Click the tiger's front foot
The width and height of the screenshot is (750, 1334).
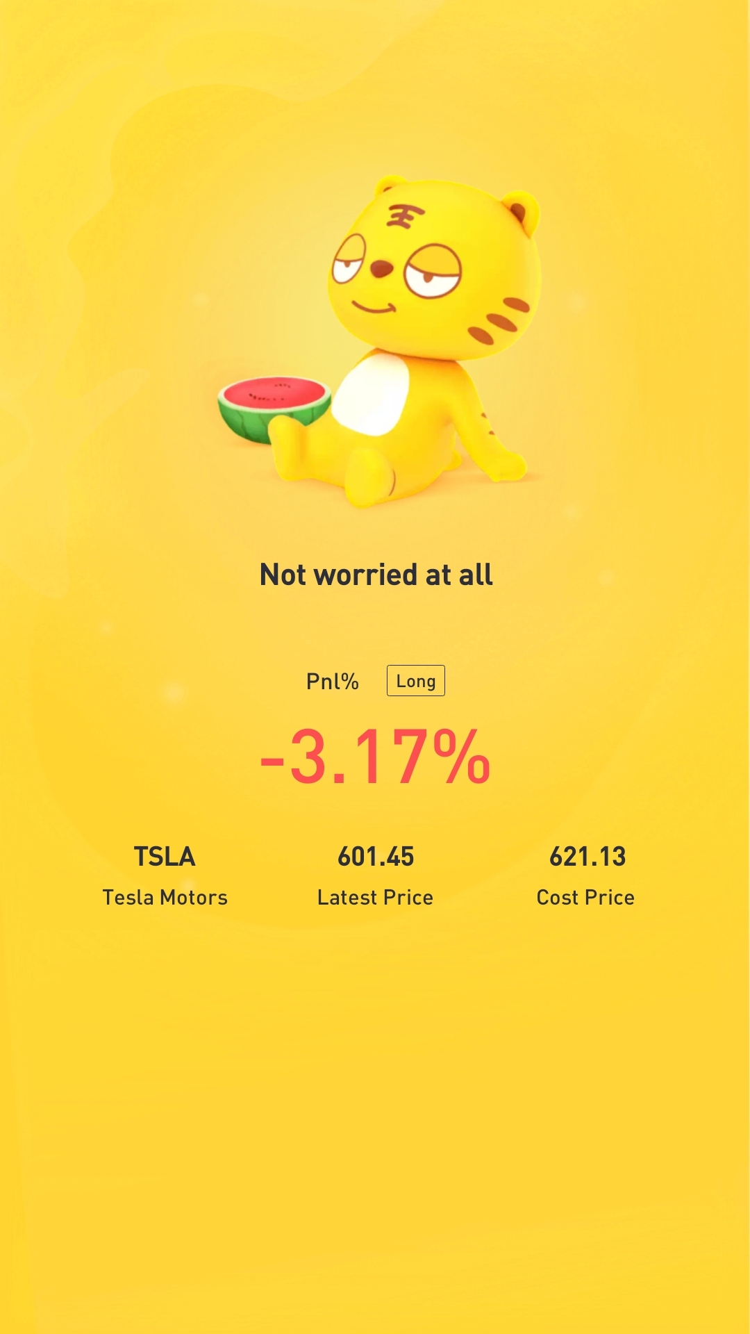click(x=372, y=478)
